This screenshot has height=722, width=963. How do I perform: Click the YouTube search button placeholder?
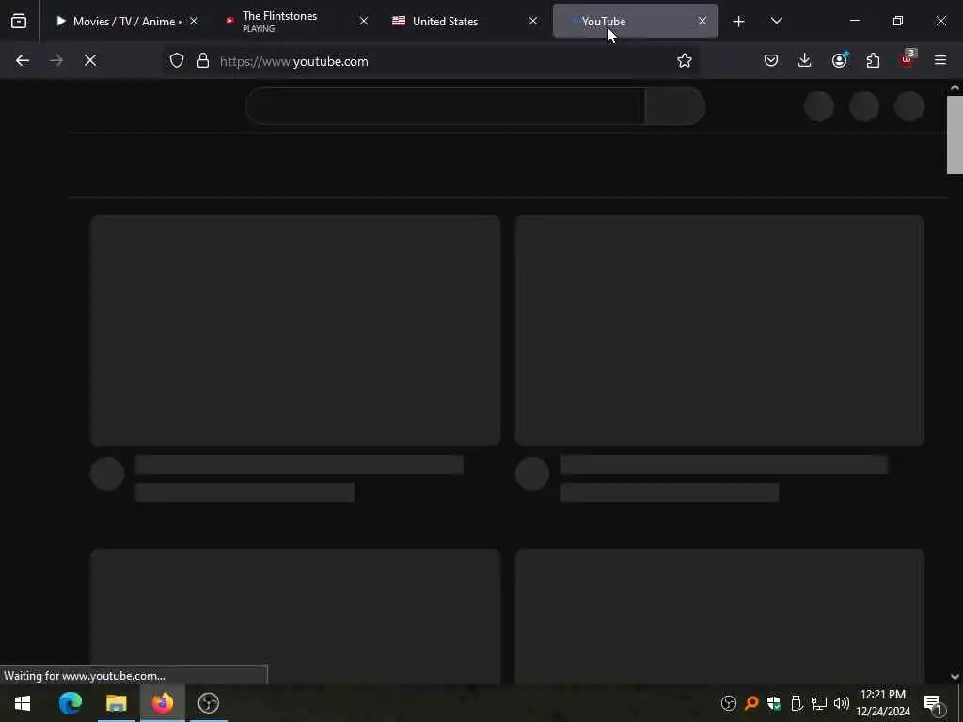pyautogui.click(x=675, y=106)
